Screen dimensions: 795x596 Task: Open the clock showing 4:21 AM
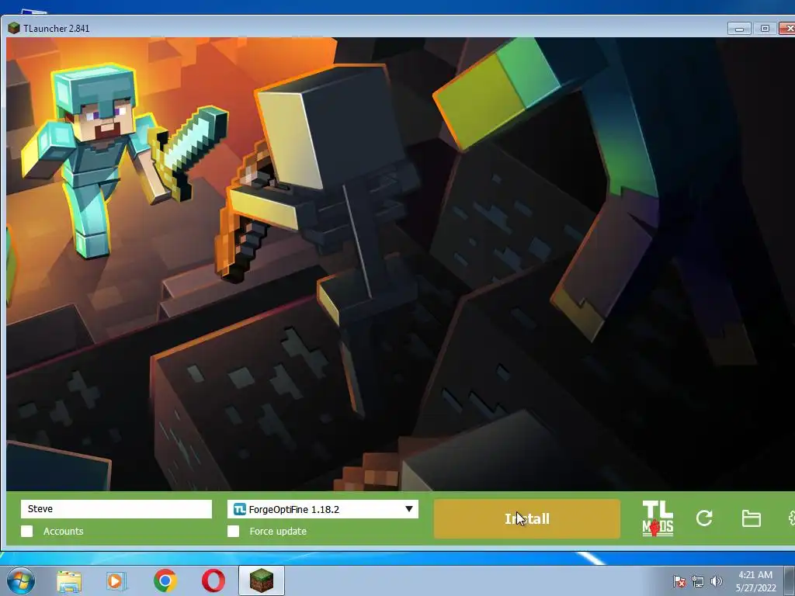pos(755,581)
